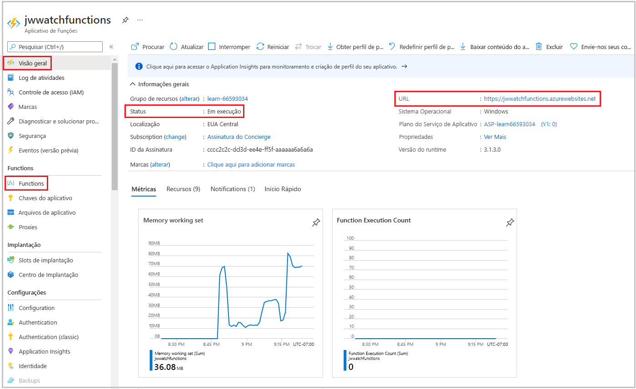Pin the Memory working set chart
The image size is (636, 389).
316,223
